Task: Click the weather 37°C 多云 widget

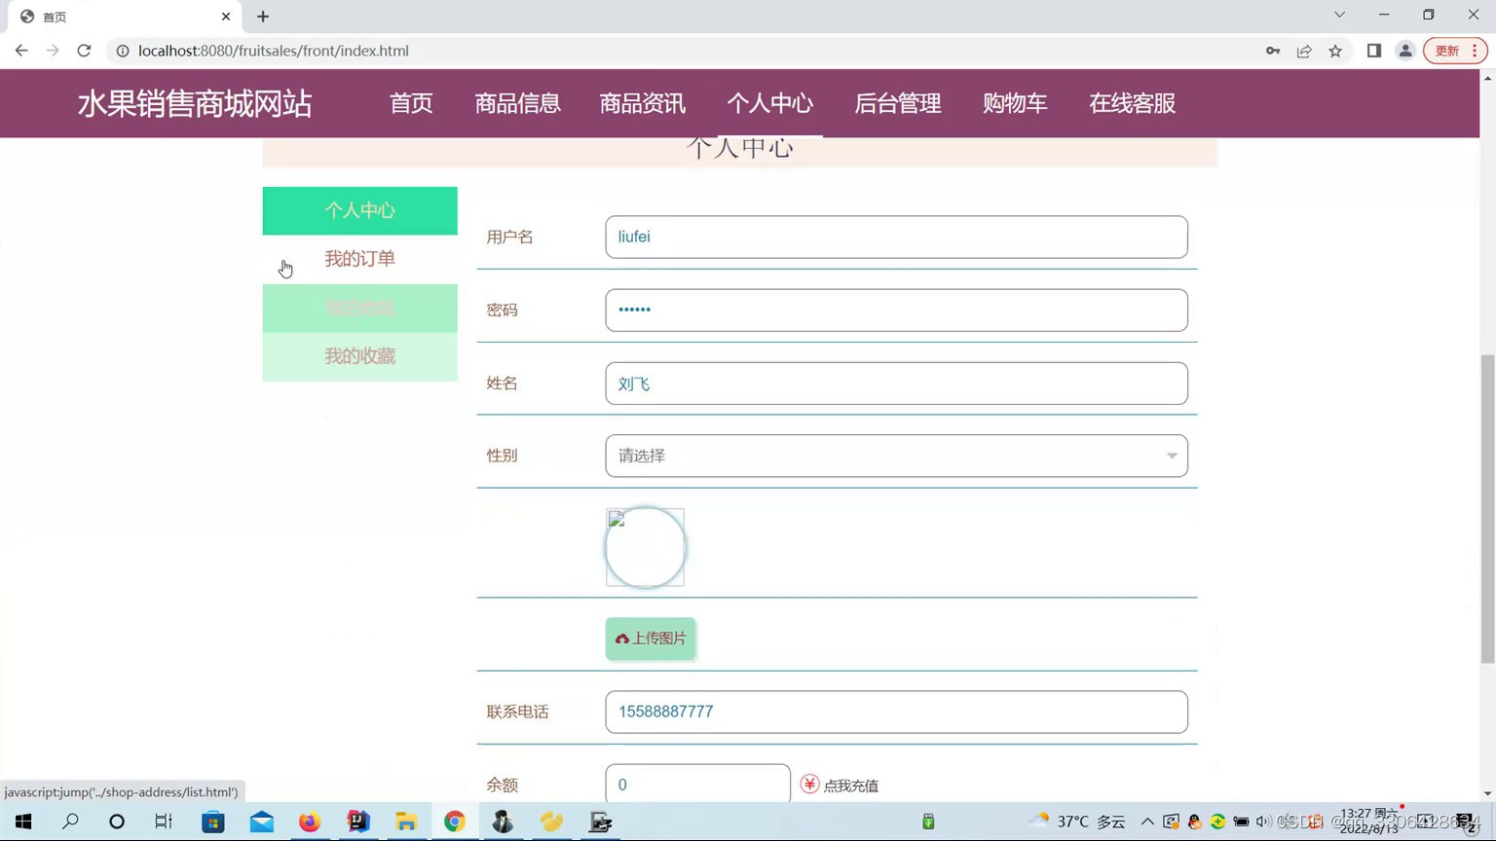Action: pyautogui.click(x=1078, y=822)
